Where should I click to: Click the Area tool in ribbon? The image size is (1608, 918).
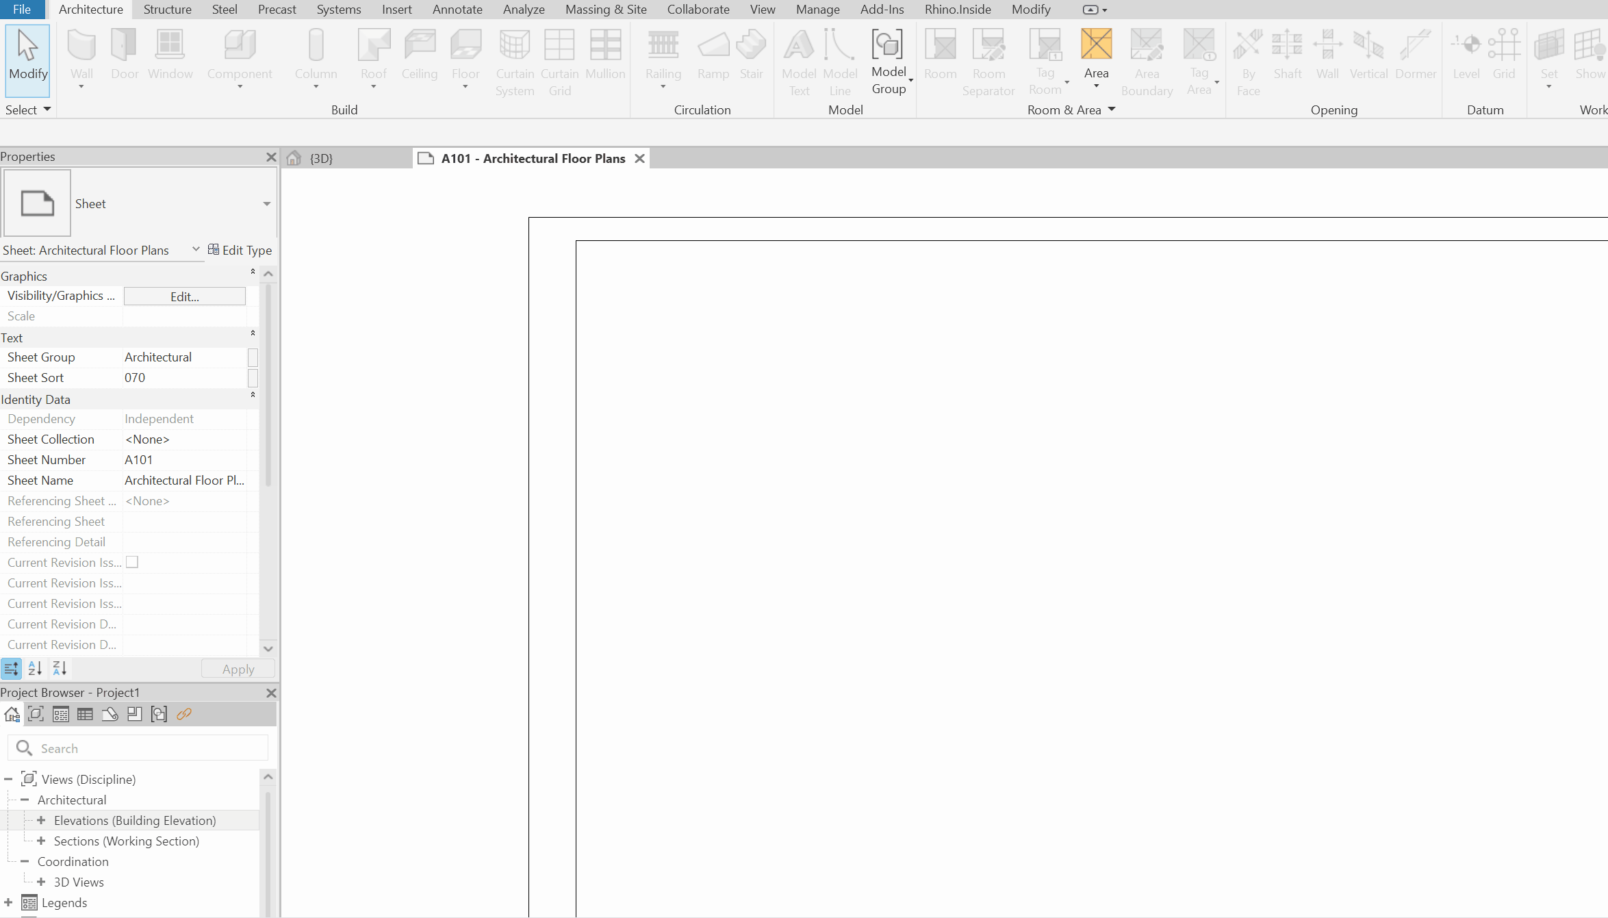click(x=1095, y=45)
